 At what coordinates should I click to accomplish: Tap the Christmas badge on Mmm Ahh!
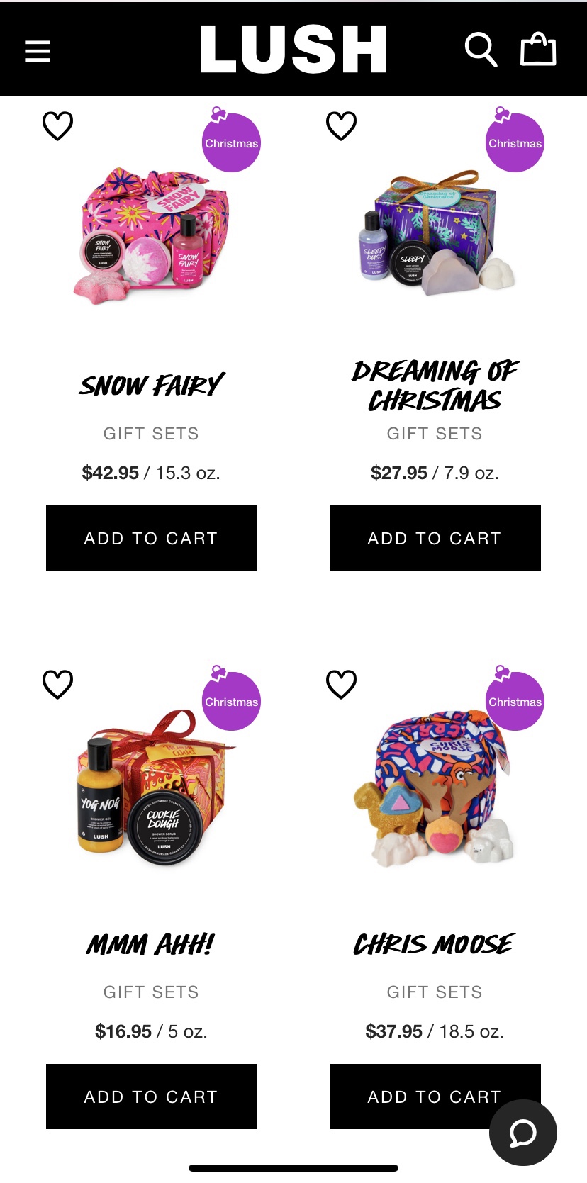click(231, 699)
